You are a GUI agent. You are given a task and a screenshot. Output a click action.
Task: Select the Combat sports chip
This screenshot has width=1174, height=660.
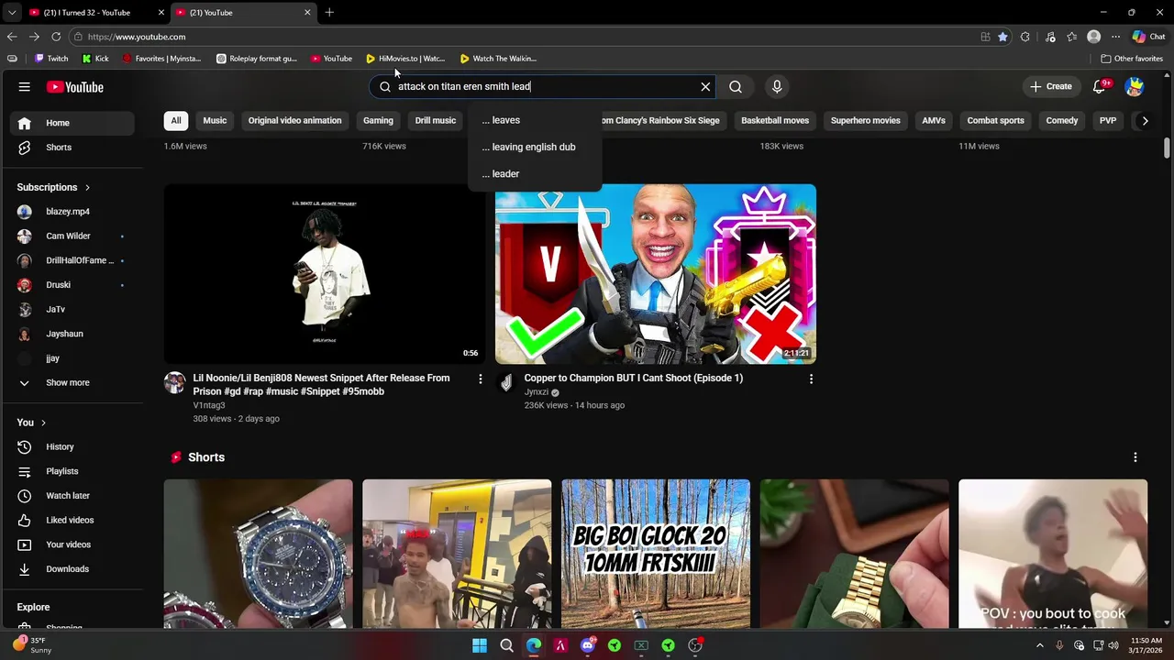[996, 120]
